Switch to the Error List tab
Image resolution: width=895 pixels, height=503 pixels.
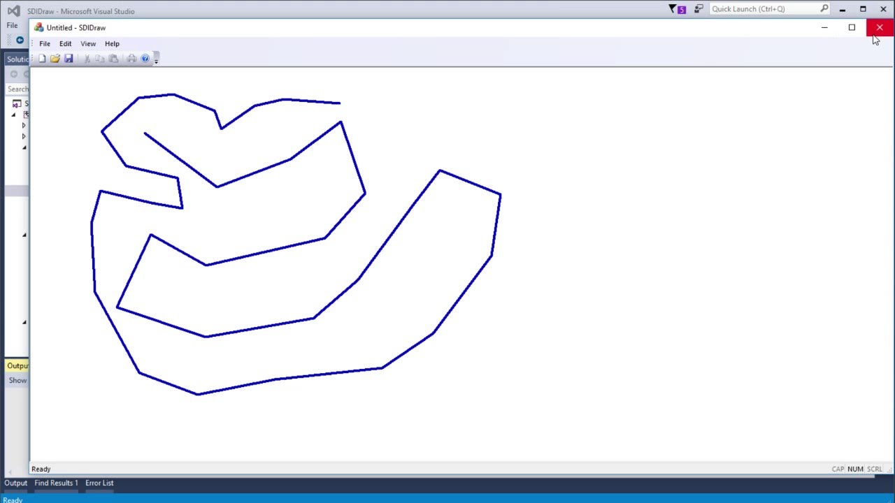(x=99, y=483)
